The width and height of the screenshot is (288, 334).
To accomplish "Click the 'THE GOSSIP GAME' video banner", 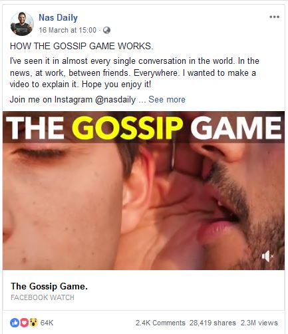I will (144, 127).
